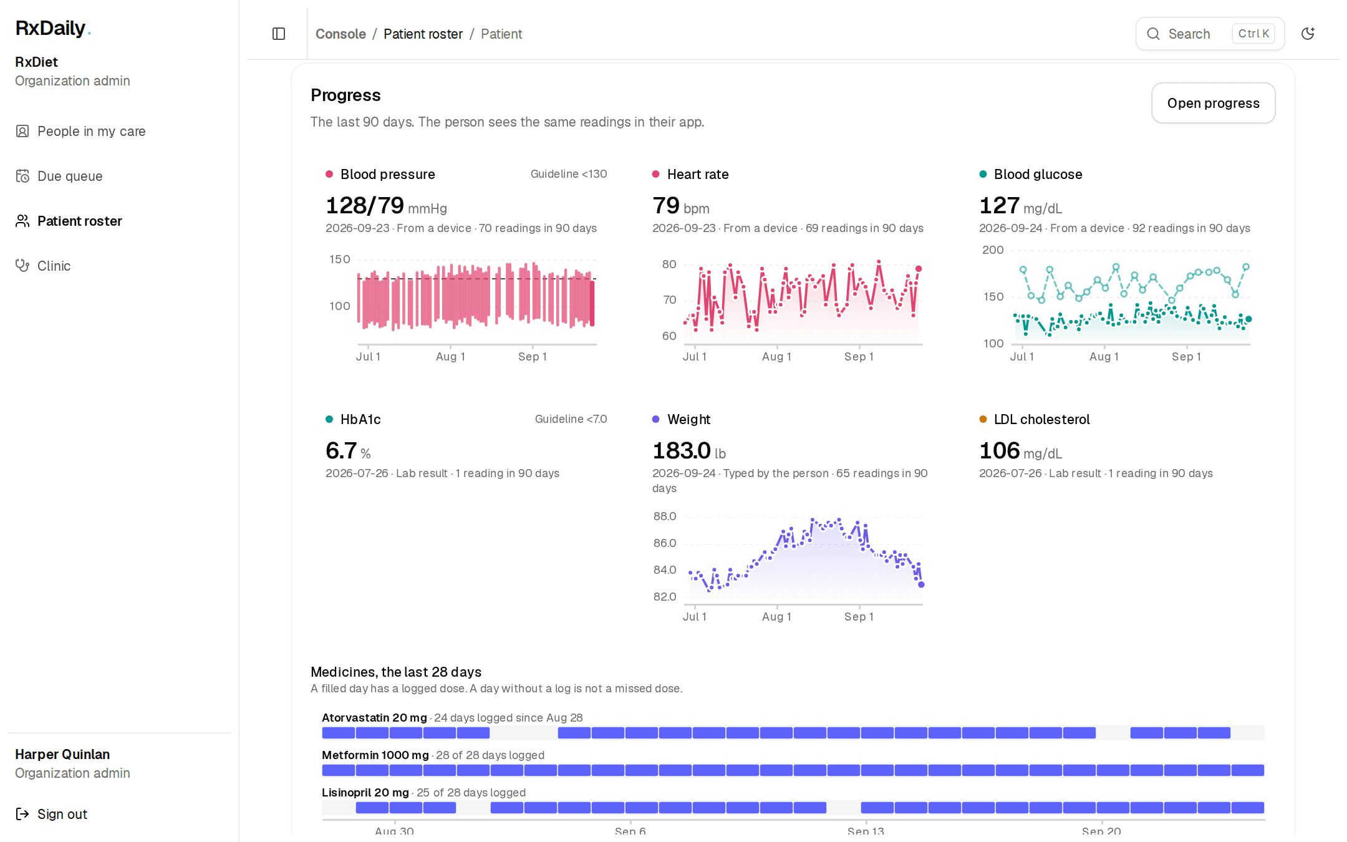Click the Open progress button

point(1213,103)
